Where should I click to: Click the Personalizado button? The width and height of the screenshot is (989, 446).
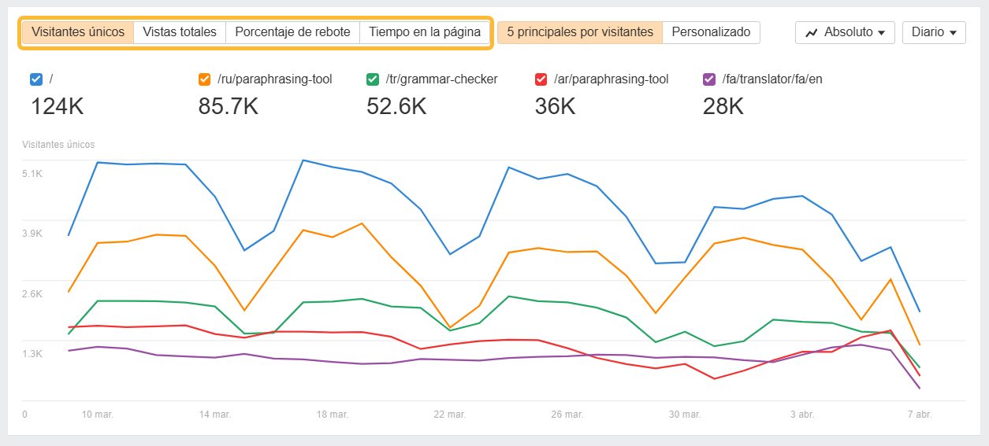[x=711, y=32]
